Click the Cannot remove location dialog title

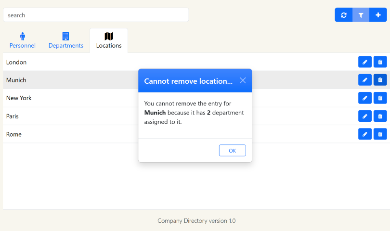pyautogui.click(x=188, y=81)
